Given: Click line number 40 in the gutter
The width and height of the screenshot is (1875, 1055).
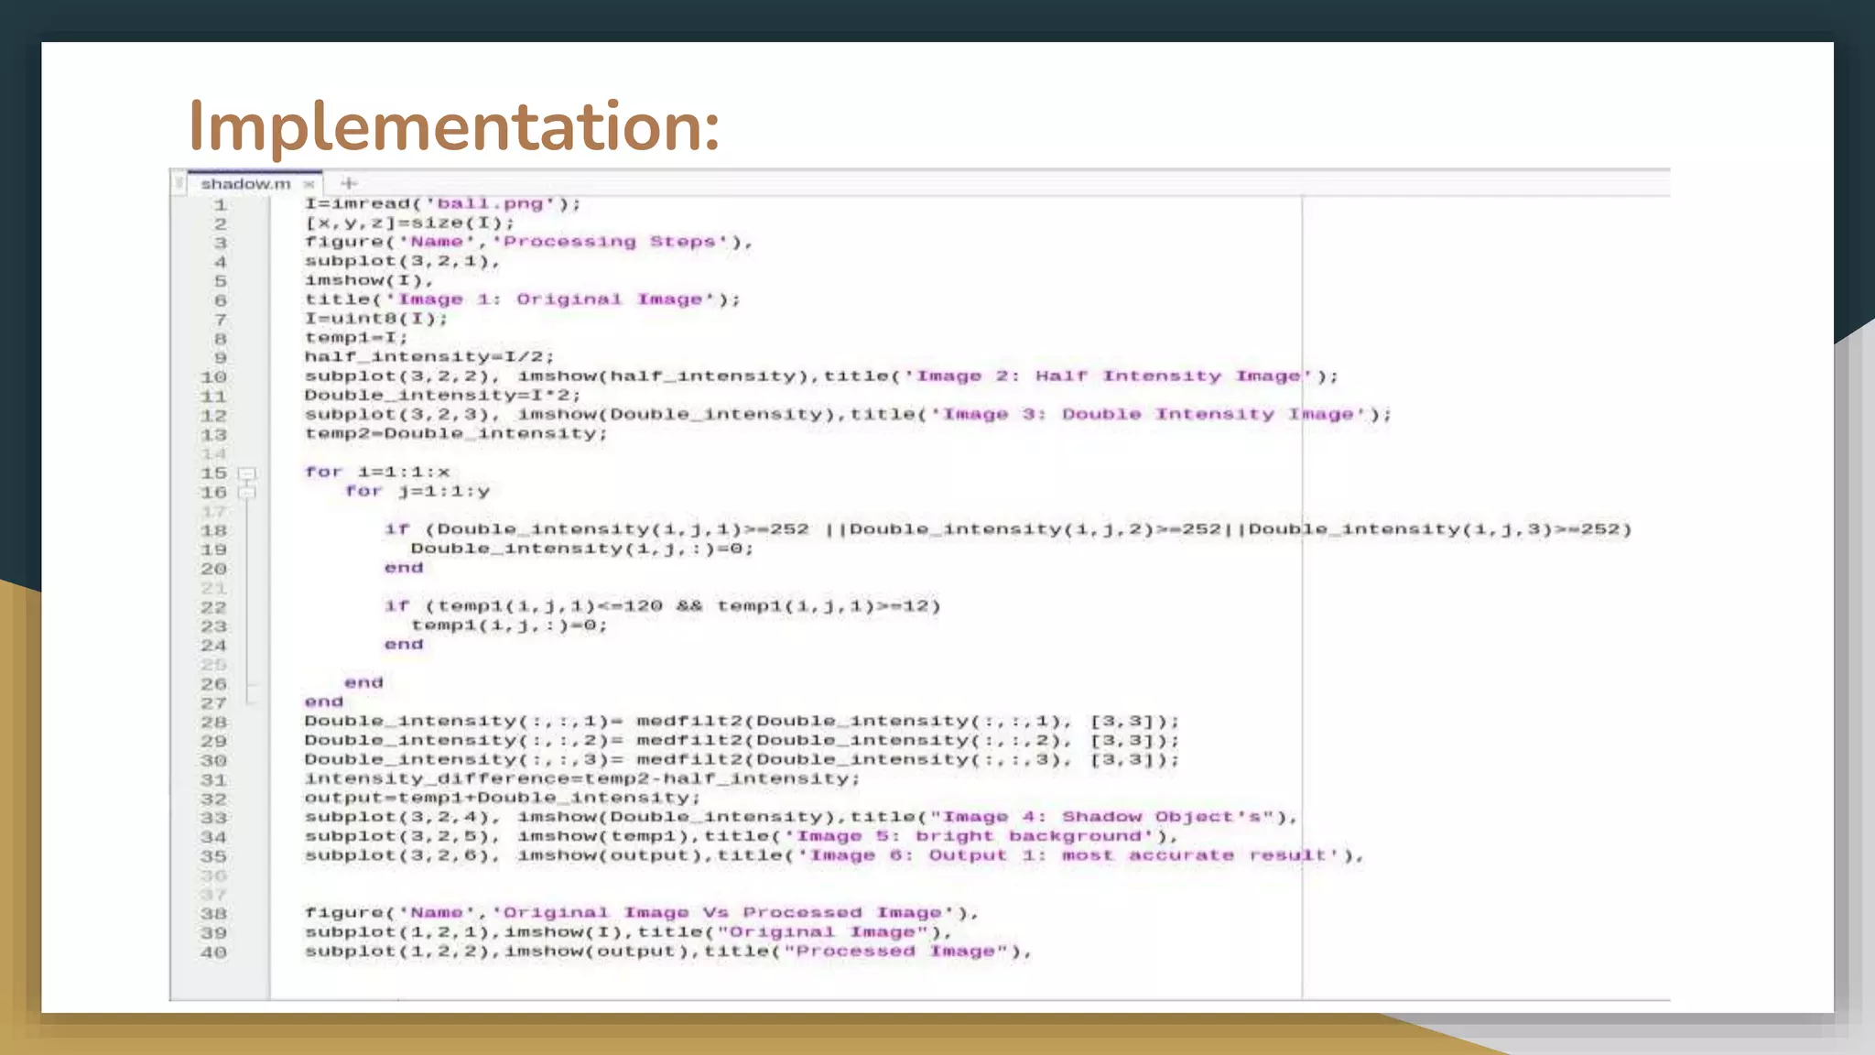Looking at the screenshot, I should pyautogui.click(x=213, y=952).
